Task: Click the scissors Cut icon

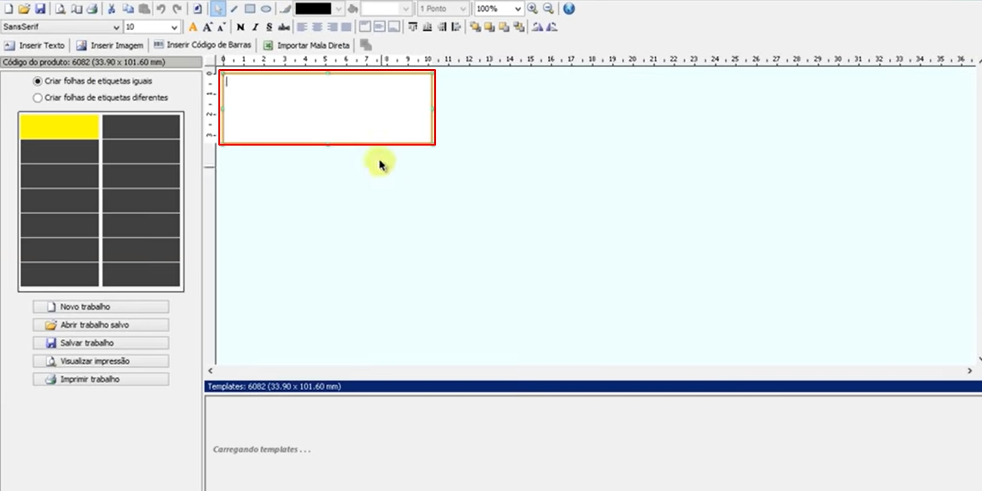Action: click(x=112, y=9)
